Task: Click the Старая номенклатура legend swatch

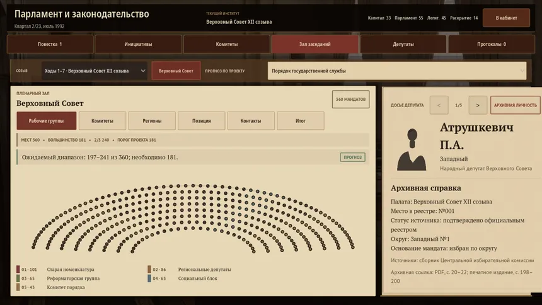Action: click(x=18, y=269)
